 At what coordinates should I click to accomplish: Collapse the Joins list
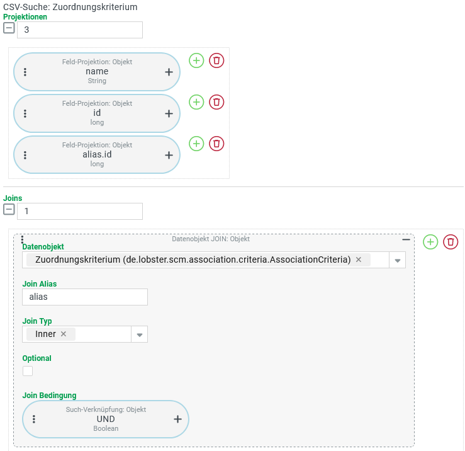pos(9,210)
